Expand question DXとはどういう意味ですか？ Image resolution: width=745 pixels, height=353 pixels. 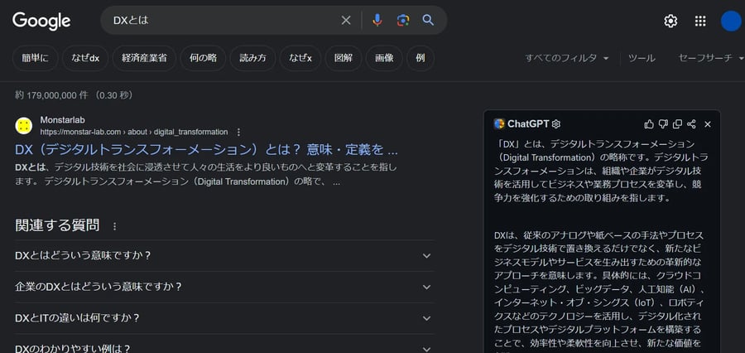(224, 255)
